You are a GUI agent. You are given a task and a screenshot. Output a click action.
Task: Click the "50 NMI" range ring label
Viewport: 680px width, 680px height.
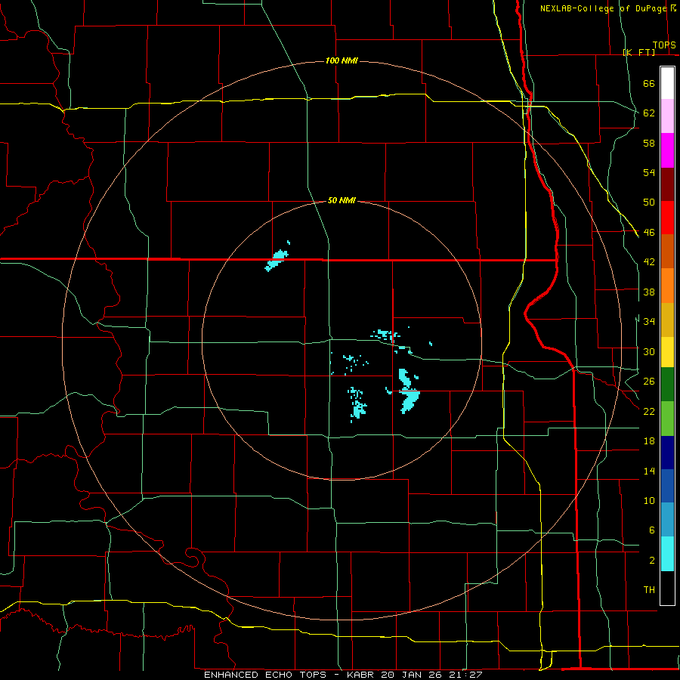pyautogui.click(x=342, y=200)
